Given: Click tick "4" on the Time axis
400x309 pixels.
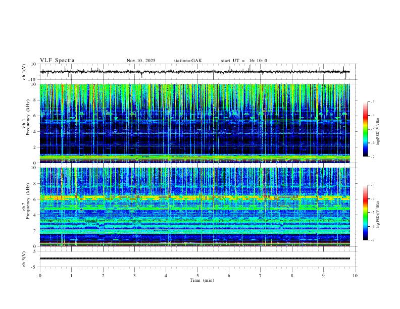Looking at the screenshot, I should pos(166,276).
